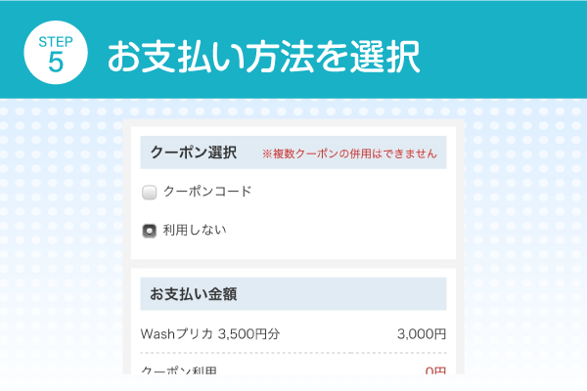The width and height of the screenshot is (587, 391).
Task: Click the dashed divider under Washプリカ row
Action: (x=293, y=353)
